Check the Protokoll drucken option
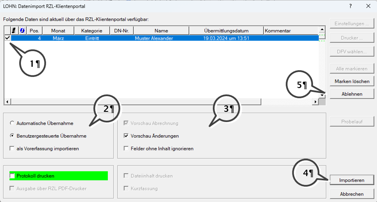Image resolution: width=377 pixels, height=202 pixels. [12, 176]
